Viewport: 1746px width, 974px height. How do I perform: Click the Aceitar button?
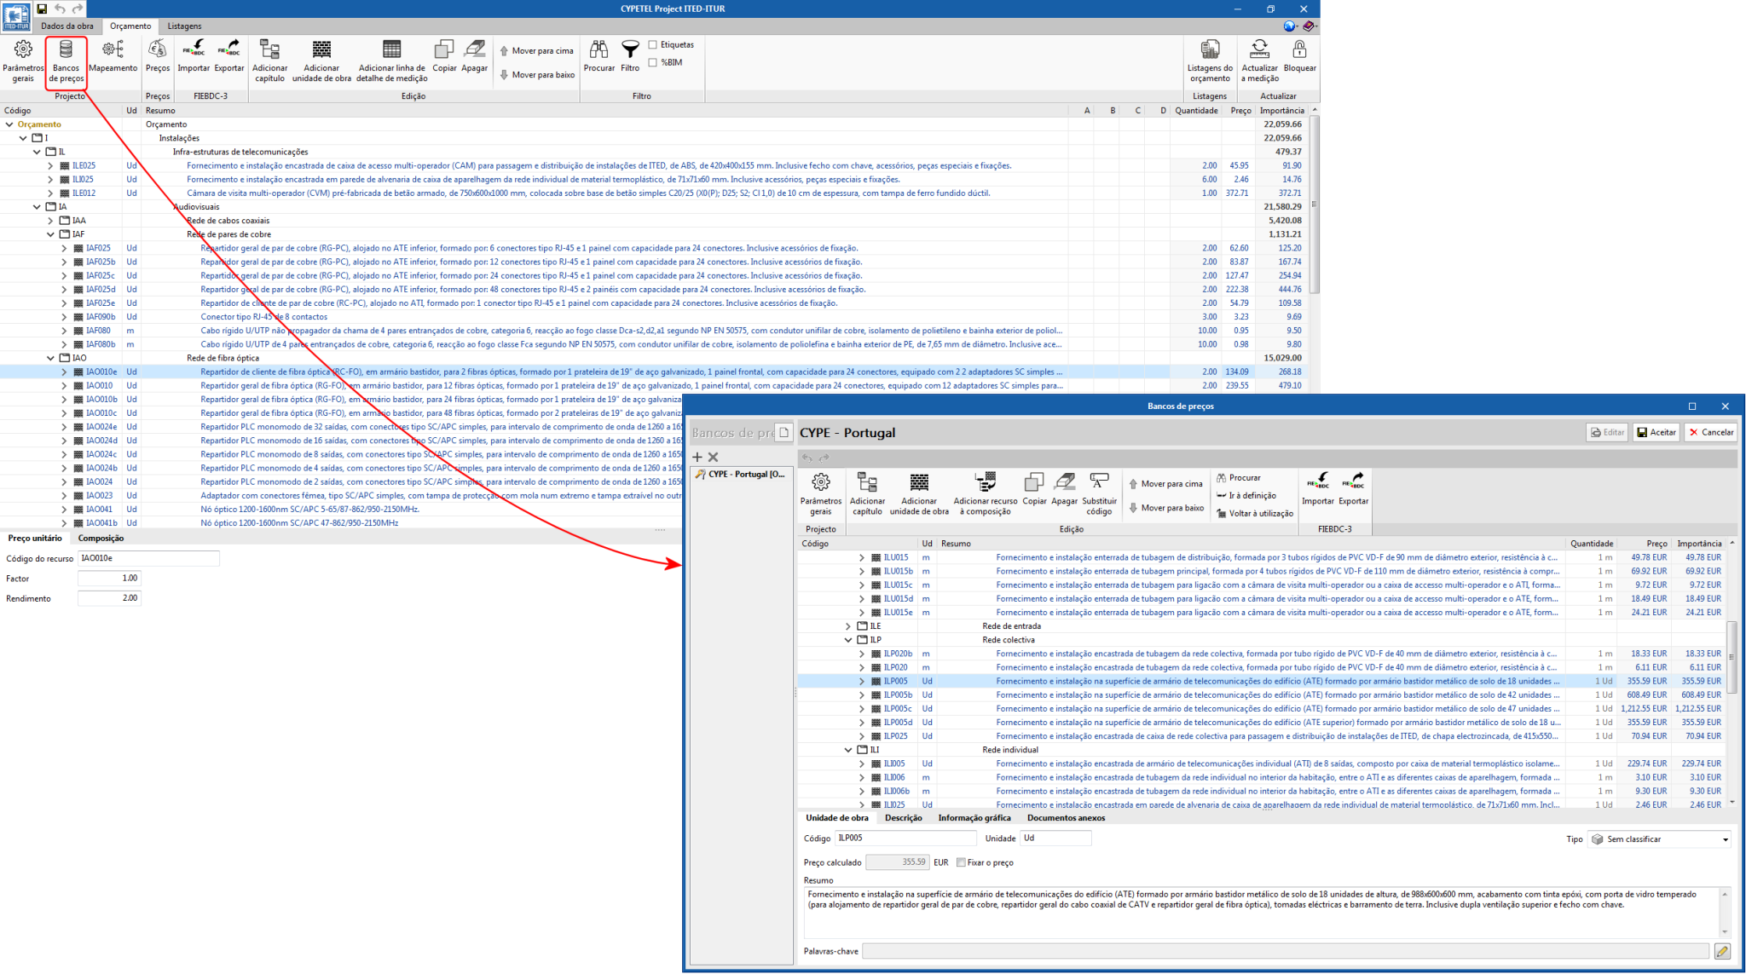coord(1656,432)
